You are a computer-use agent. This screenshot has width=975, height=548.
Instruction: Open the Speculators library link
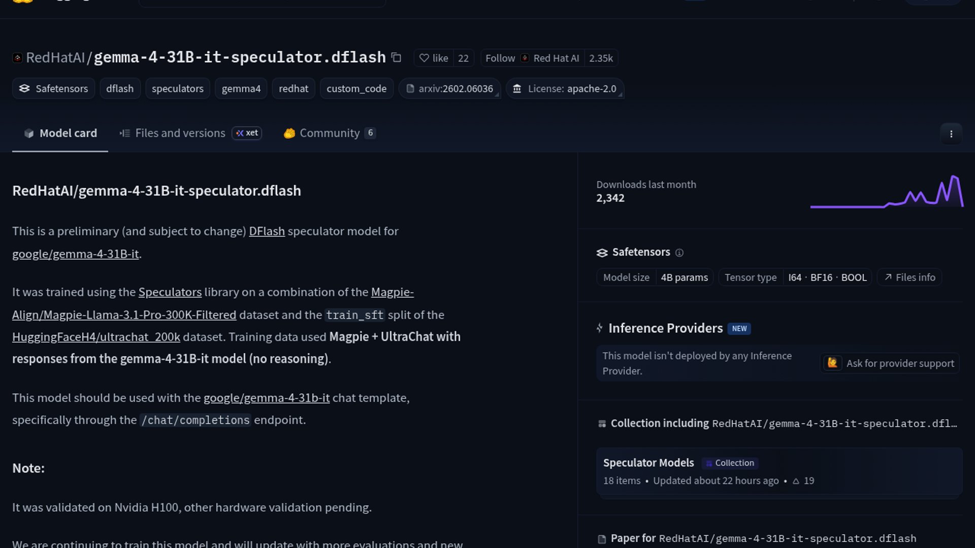[170, 292]
